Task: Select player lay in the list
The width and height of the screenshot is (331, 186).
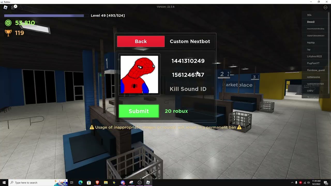Action: [x=315, y=49]
